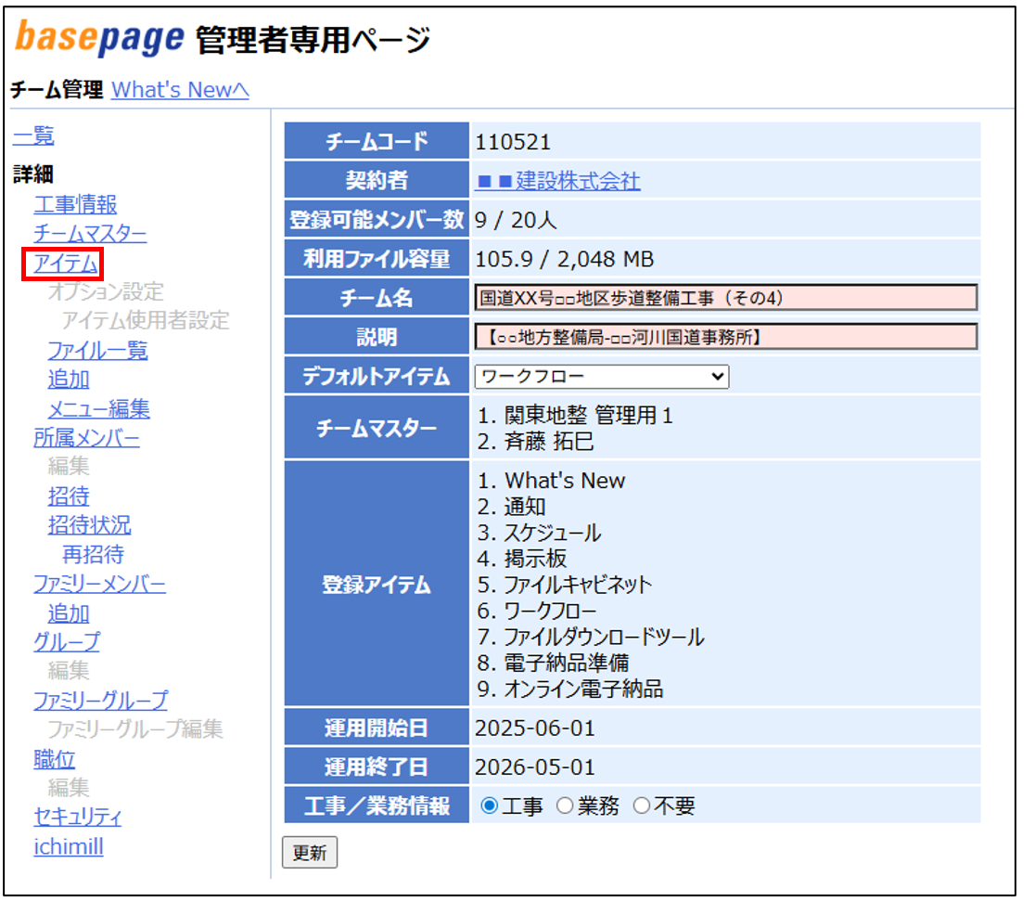The width and height of the screenshot is (1035, 902).
Task: Open the ichimill link
Action: (68, 846)
